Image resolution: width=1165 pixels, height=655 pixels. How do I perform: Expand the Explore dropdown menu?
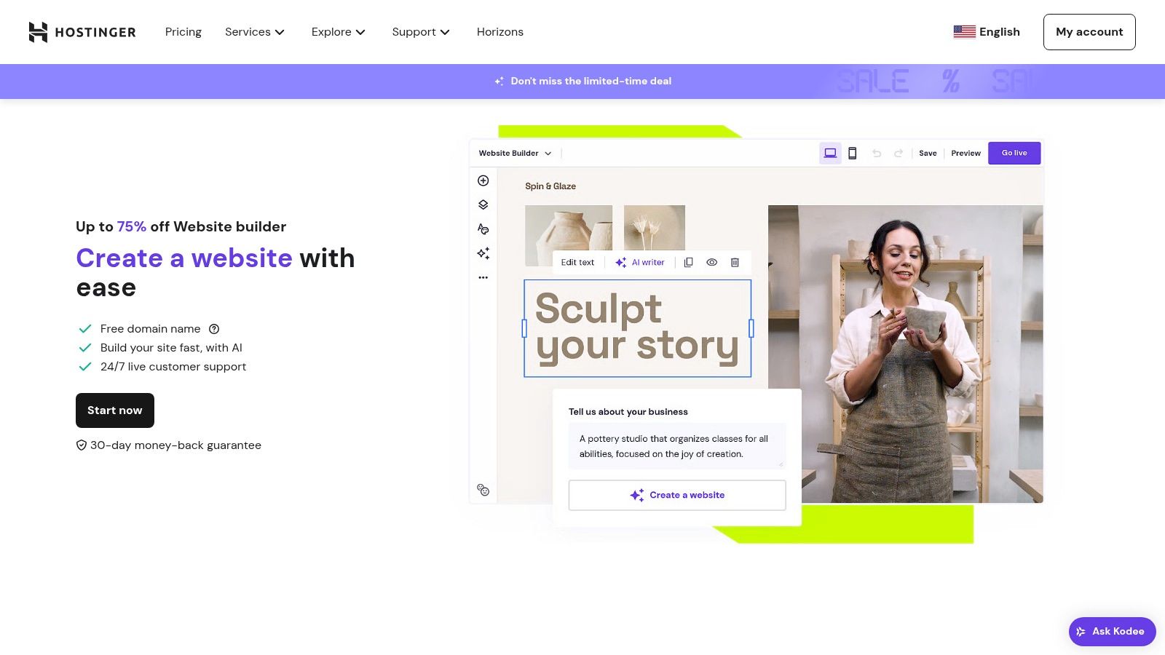pos(339,32)
